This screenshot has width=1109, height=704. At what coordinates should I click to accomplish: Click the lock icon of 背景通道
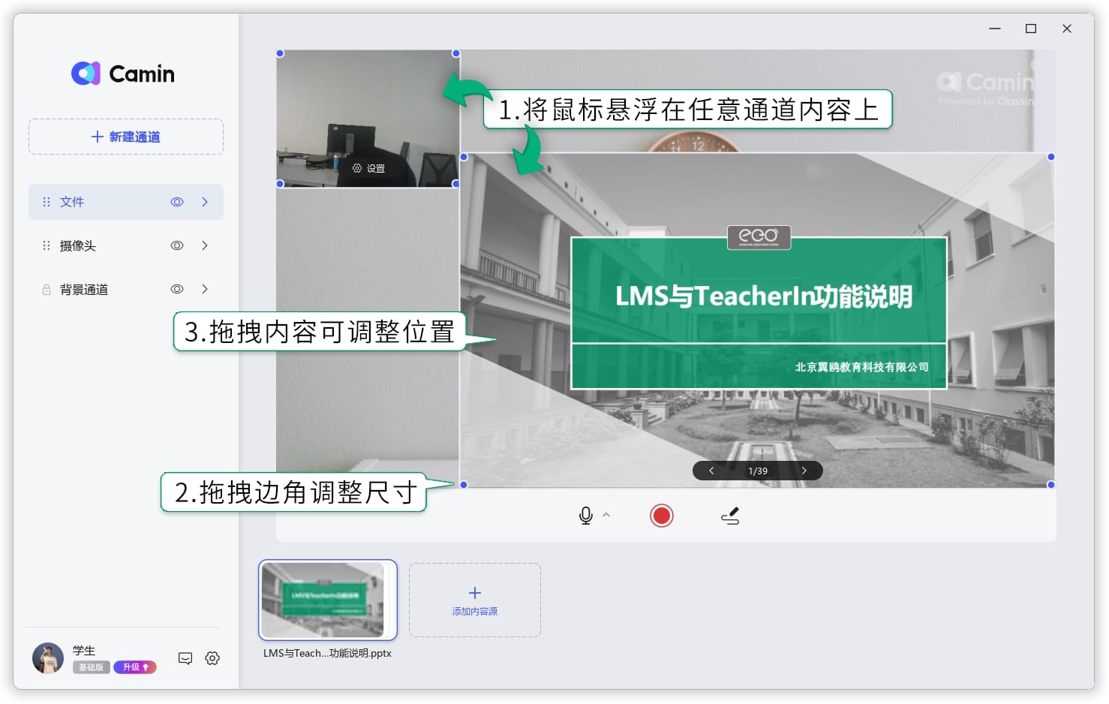pyautogui.click(x=47, y=289)
